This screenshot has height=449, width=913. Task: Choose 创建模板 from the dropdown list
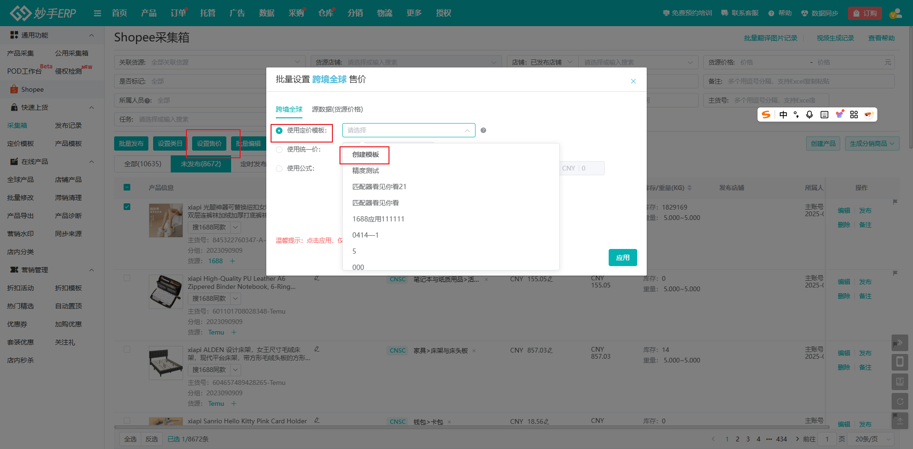pyautogui.click(x=365, y=155)
